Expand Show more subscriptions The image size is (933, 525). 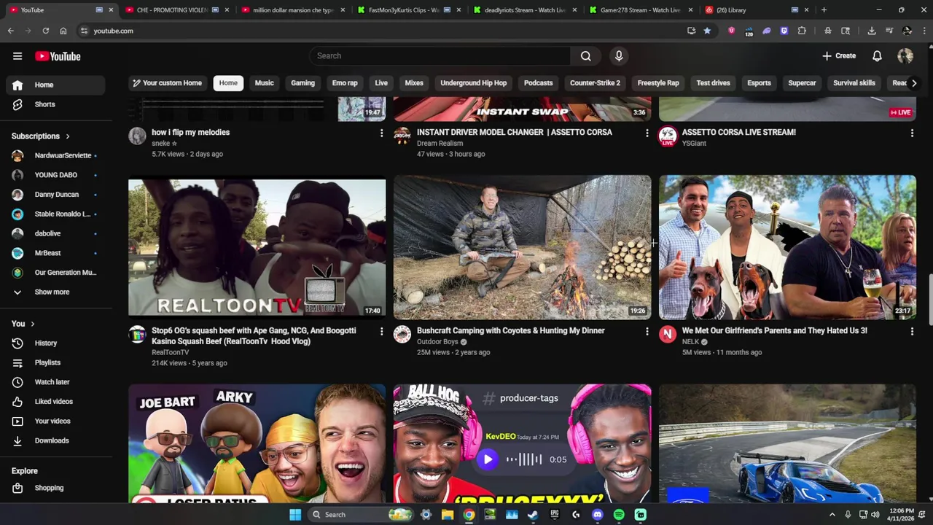tap(55, 292)
